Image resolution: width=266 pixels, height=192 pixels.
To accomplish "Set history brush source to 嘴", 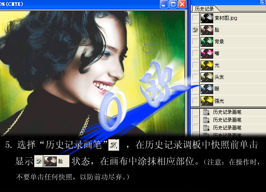I will tap(195, 54).
